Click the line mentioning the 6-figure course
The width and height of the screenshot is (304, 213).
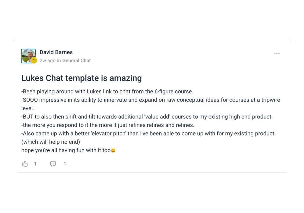point(107,91)
